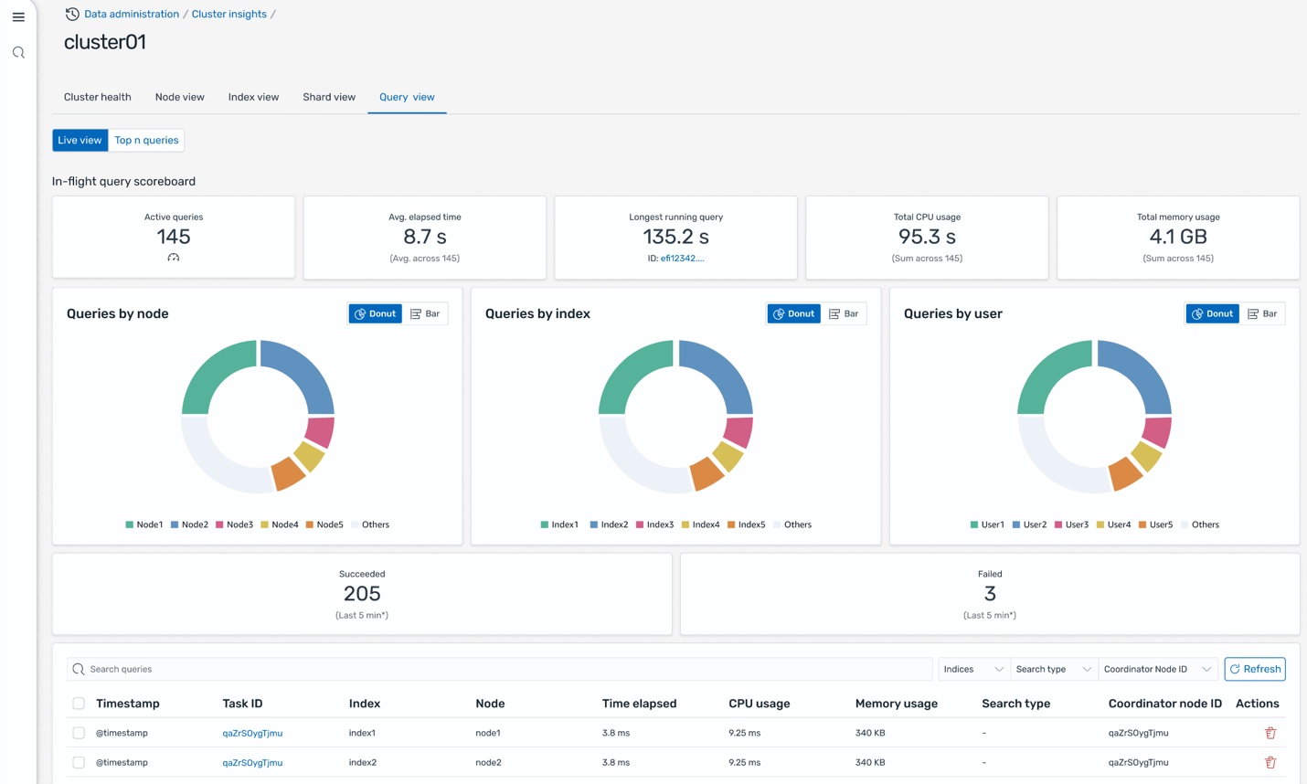Viewport: 1307px width, 784px height.
Task: Focus the Search queries input field
Action: tap(503, 669)
